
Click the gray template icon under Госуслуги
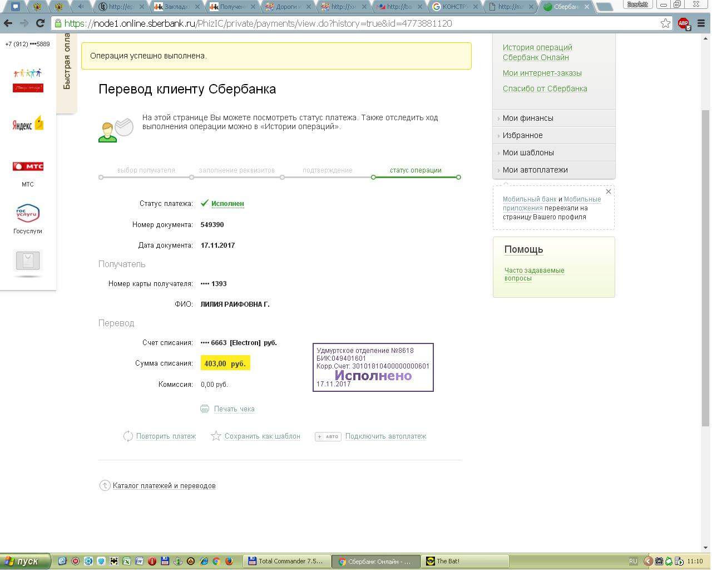point(28,261)
